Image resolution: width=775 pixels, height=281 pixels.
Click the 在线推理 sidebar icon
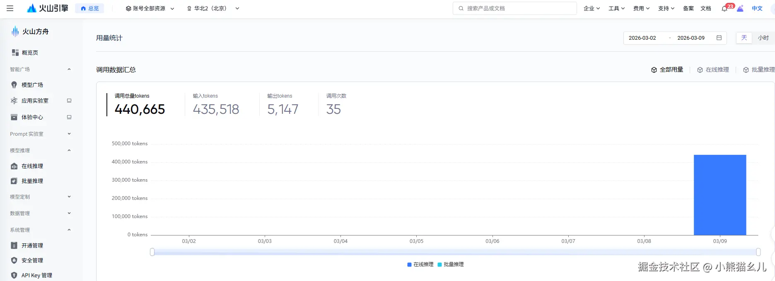[14, 166]
